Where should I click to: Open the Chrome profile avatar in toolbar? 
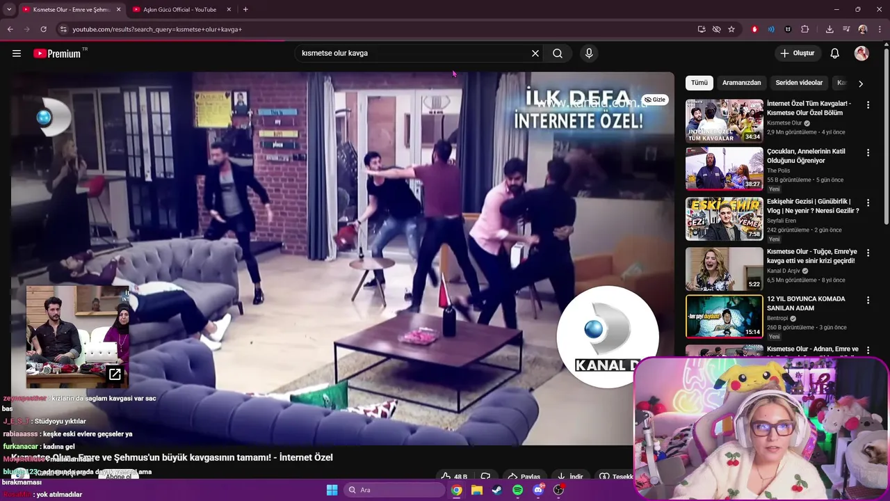[x=863, y=29]
